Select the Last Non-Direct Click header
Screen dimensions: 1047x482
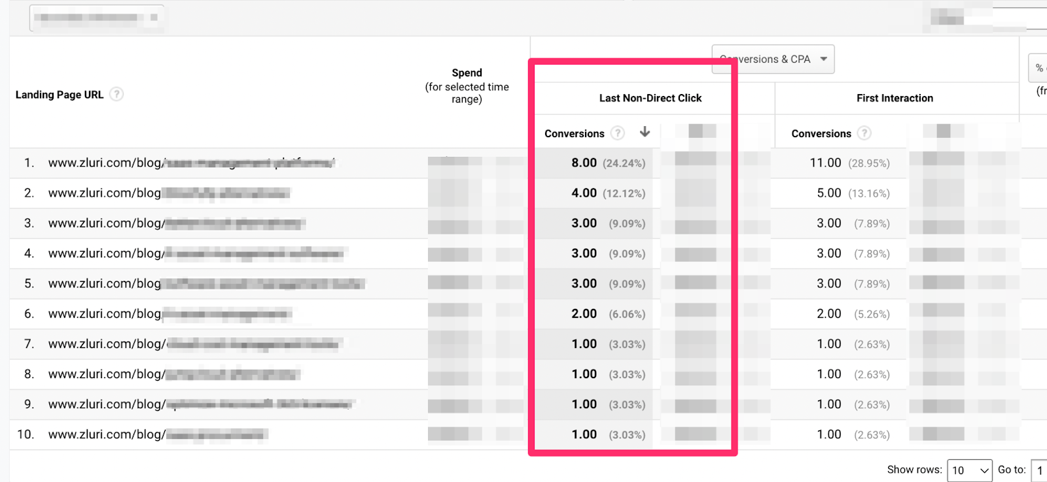(650, 98)
